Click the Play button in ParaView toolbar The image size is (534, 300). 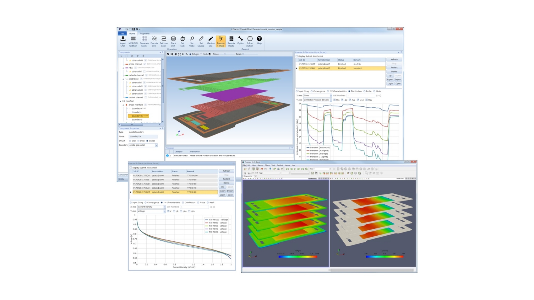coord(295,169)
